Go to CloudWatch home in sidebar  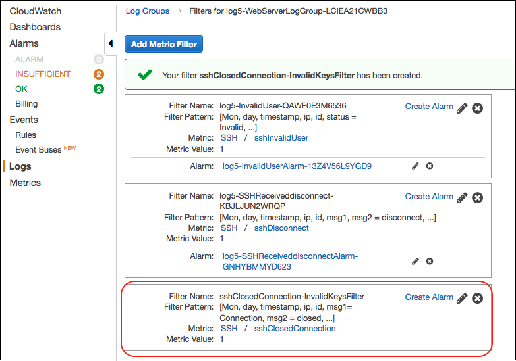click(35, 11)
